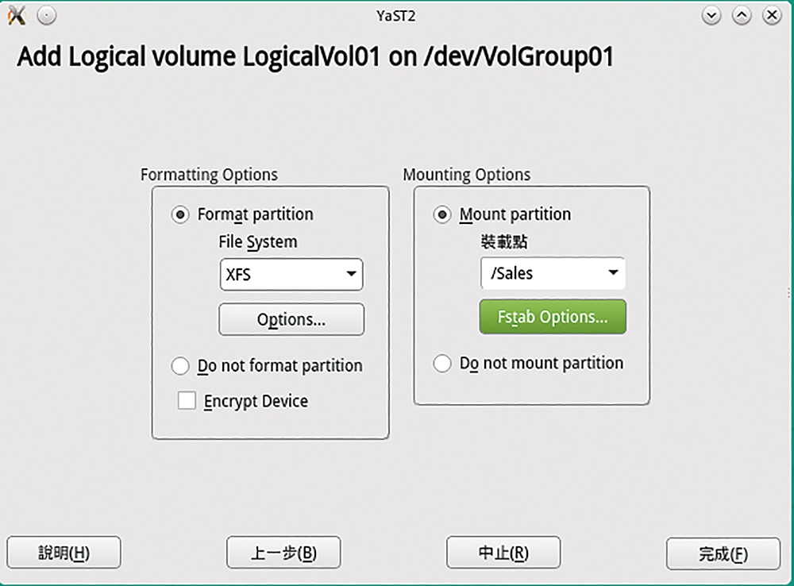Go back with 上一步(B) button
The height and width of the screenshot is (586, 794).
point(283,553)
